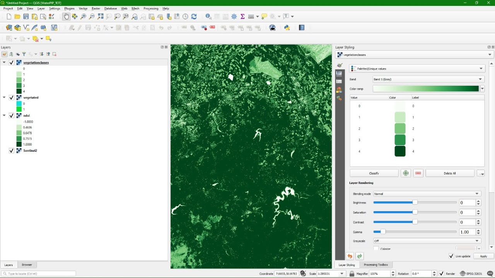
Task: Open the Blending mode Normal dropdown
Action: tap(427, 194)
